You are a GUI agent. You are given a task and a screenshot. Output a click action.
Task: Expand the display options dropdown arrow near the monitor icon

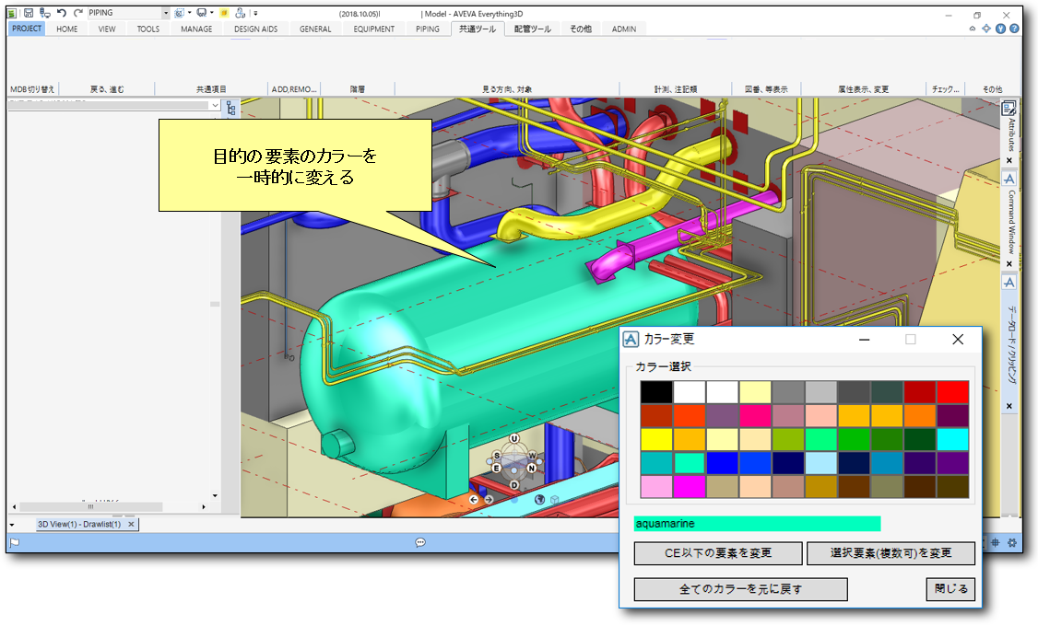point(210,12)
